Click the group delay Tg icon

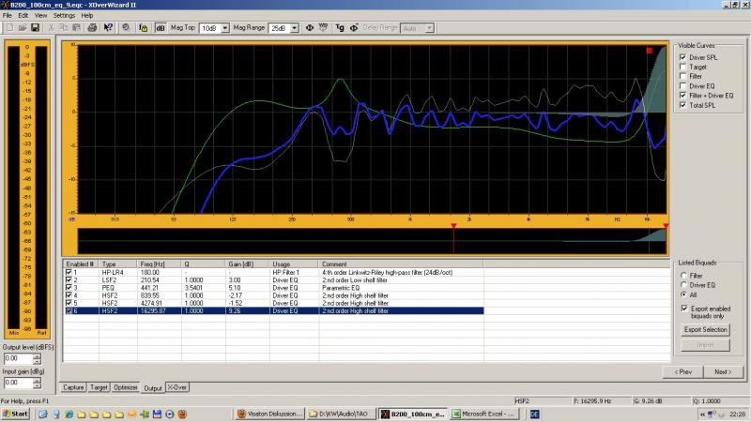[x=340, y=28]
